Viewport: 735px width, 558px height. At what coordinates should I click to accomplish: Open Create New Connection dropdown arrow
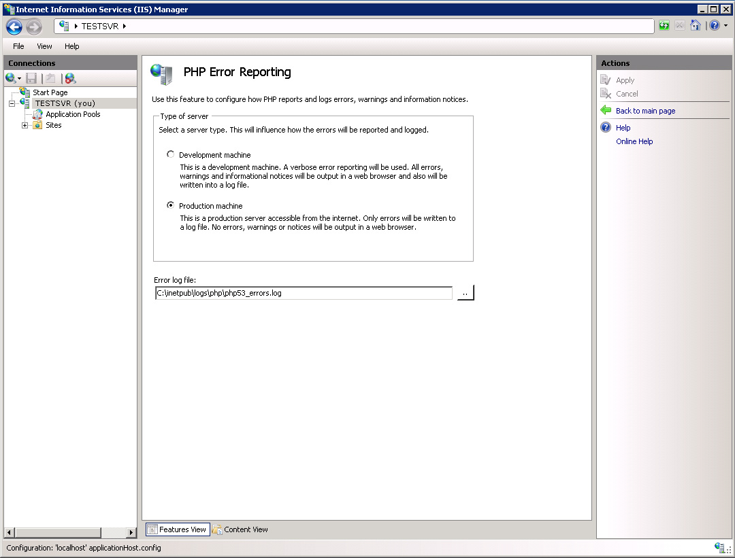[x=19, y=79]
